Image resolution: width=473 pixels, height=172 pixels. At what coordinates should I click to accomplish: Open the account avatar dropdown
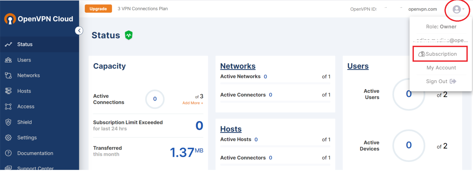tap(458, 9)
